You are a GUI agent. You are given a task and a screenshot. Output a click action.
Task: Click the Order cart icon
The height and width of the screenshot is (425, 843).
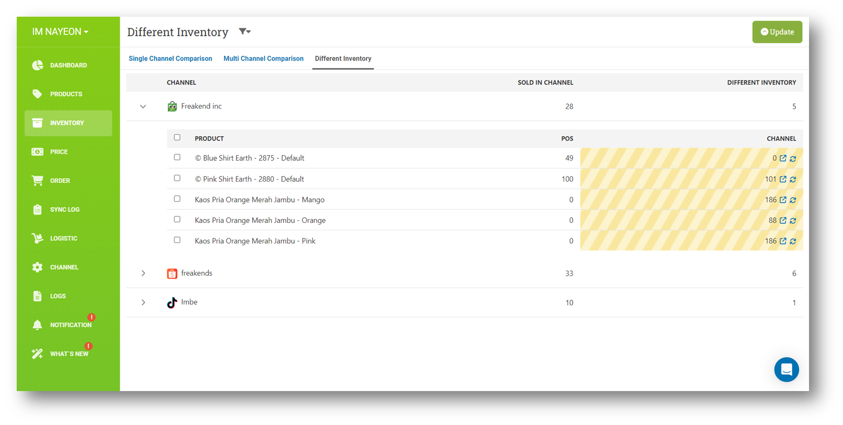pyautogui.click(x=37, y=181)
